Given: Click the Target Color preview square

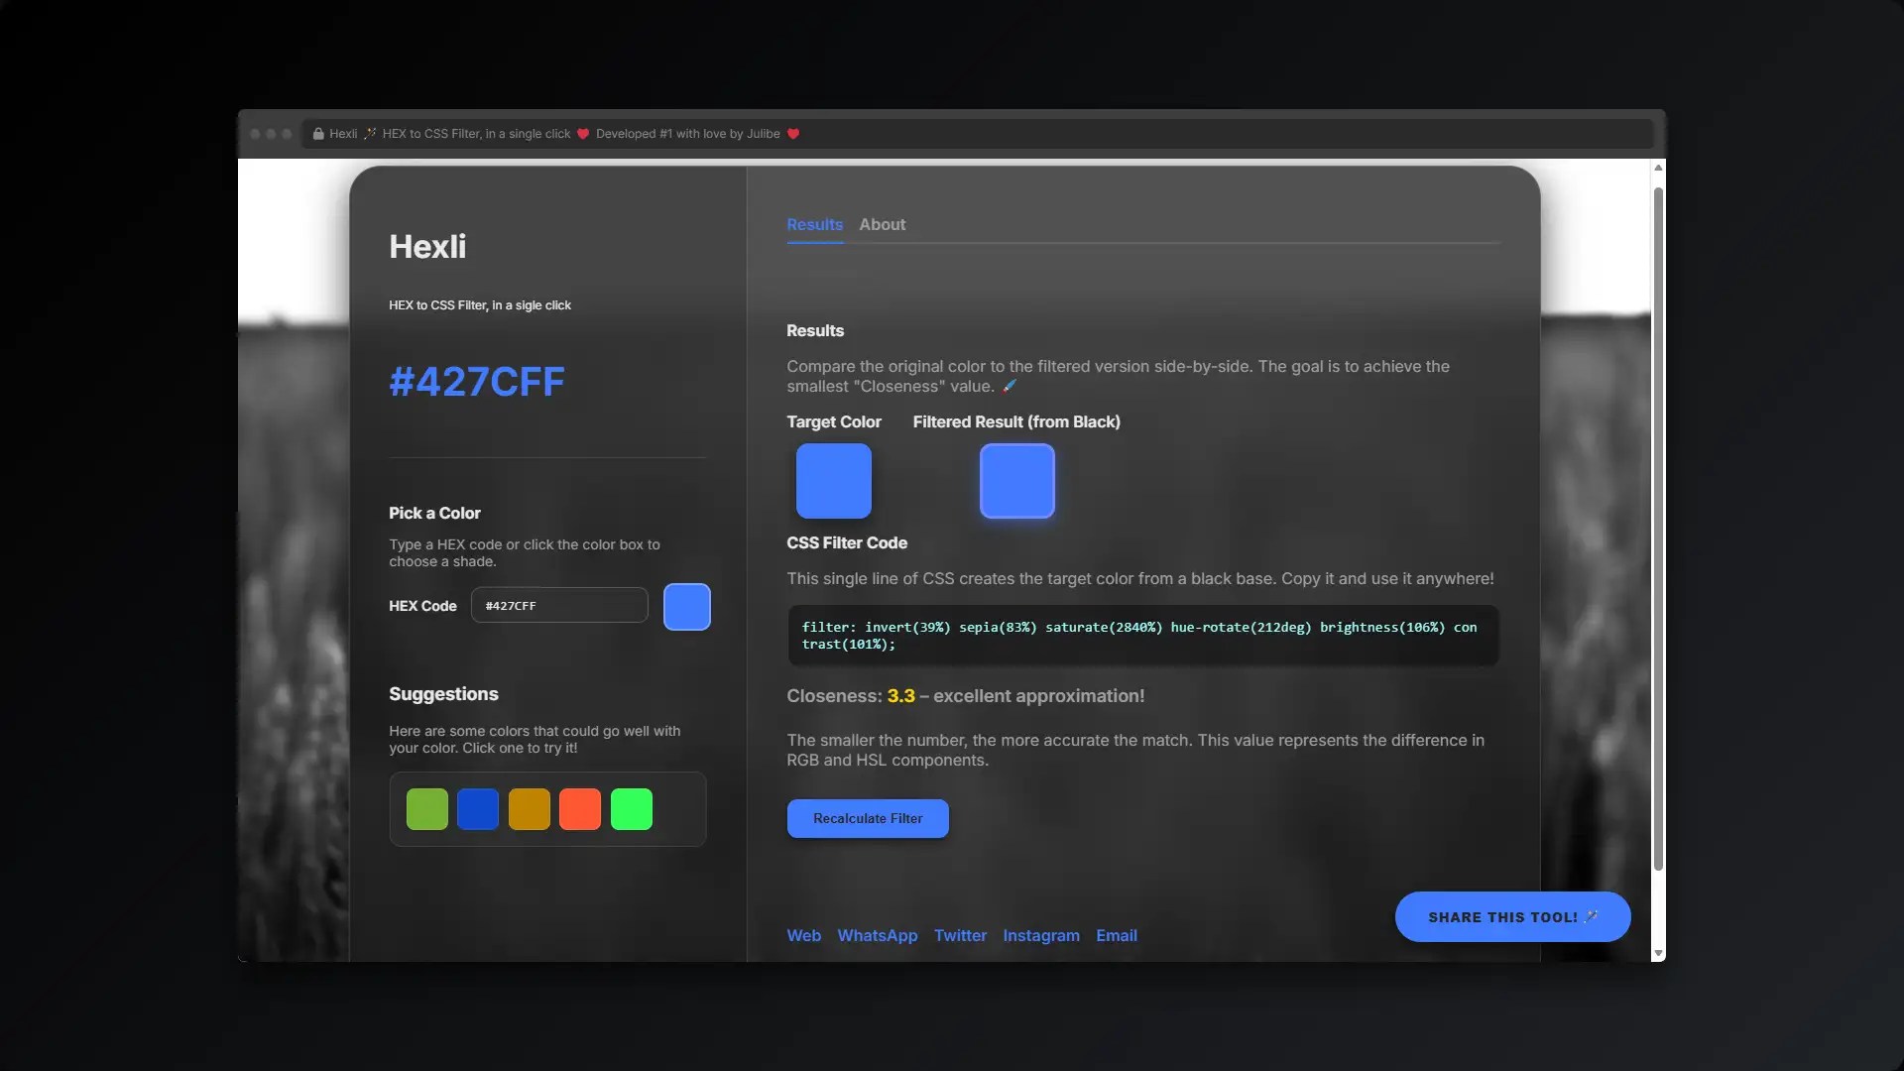Looking at the screenshot, I should click(x=833, y=481).
